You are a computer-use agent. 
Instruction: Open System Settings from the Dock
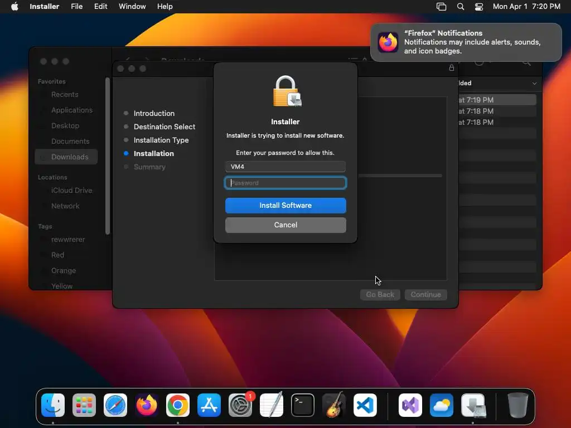240,405
